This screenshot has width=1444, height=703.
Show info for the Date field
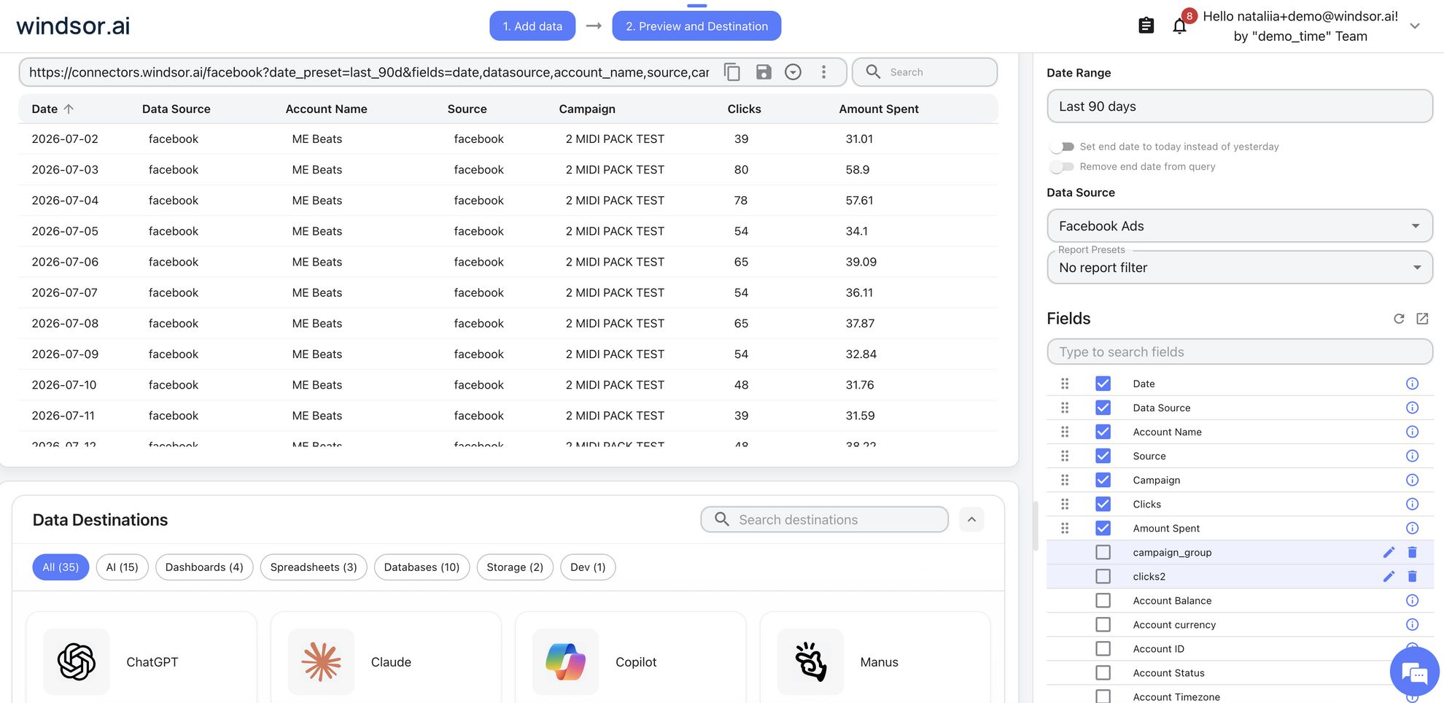click(1412, 384)
